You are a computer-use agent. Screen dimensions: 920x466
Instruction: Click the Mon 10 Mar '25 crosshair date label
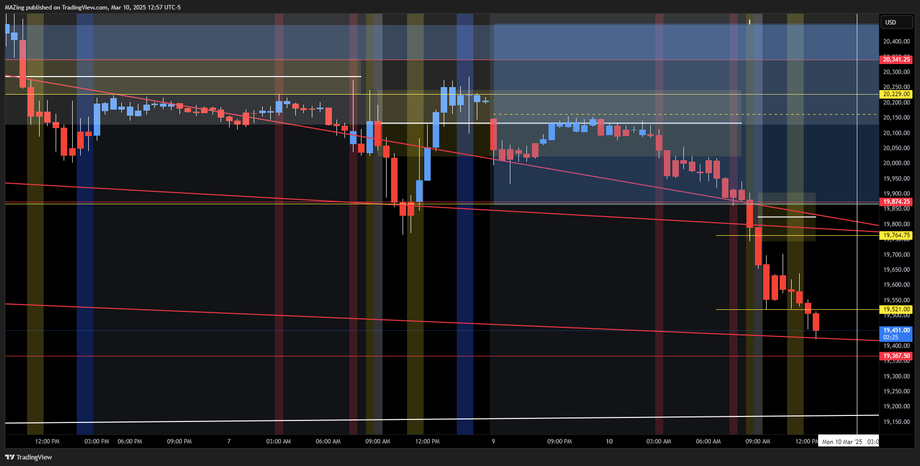(x=849, y=441)
